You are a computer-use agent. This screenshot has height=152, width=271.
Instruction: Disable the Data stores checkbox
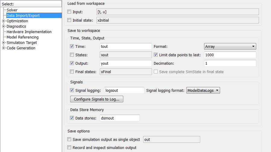72,118
